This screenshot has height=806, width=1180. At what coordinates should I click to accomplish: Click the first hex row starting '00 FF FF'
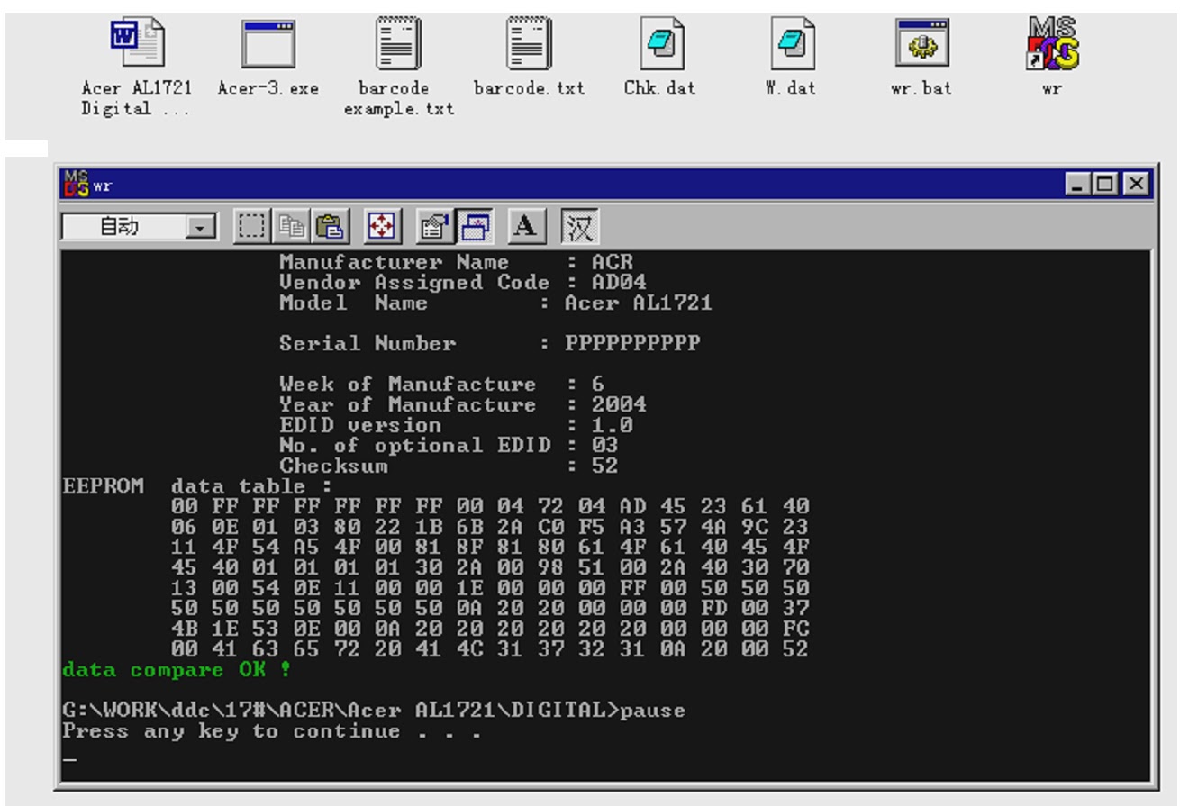click(x=489, y=507)
